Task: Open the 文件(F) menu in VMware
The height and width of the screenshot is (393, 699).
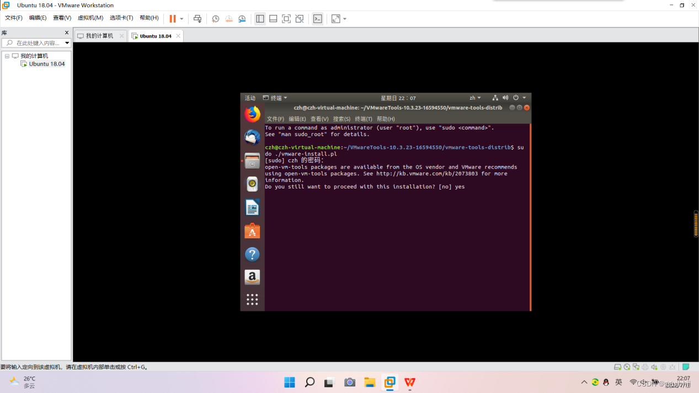Action: click(x=14, y=18)
